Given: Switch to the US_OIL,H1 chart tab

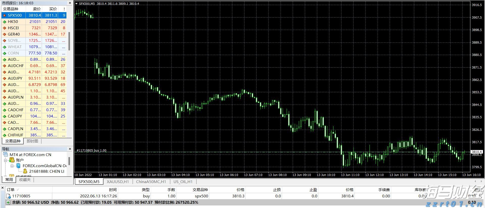Looking at the screenshot, I should click(183, 182).
